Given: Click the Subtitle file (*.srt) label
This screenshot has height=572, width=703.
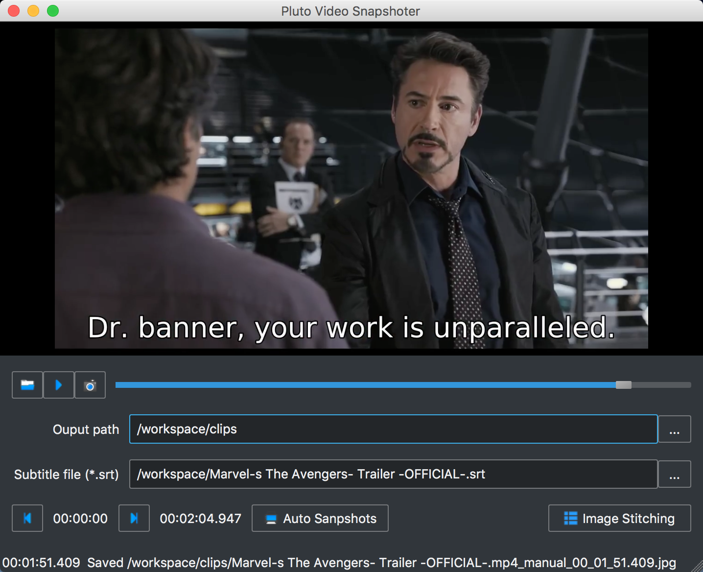Looking at the screenshot, I should point(67,475).
